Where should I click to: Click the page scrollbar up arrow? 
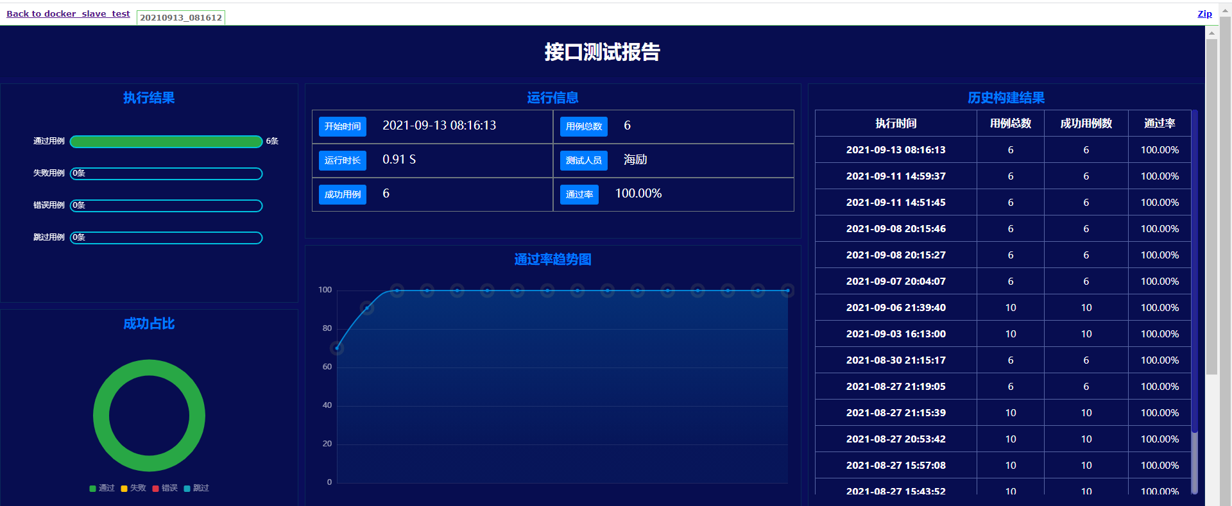tap(1211, 33)
